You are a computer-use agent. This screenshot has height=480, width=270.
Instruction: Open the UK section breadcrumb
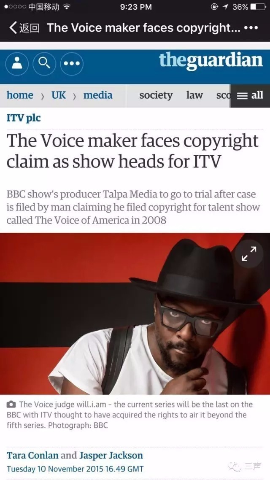(x=59, y=95)
